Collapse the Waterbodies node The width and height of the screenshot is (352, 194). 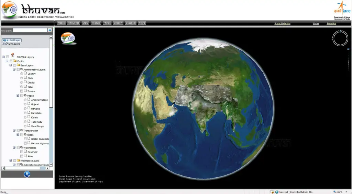pos(14,147)
